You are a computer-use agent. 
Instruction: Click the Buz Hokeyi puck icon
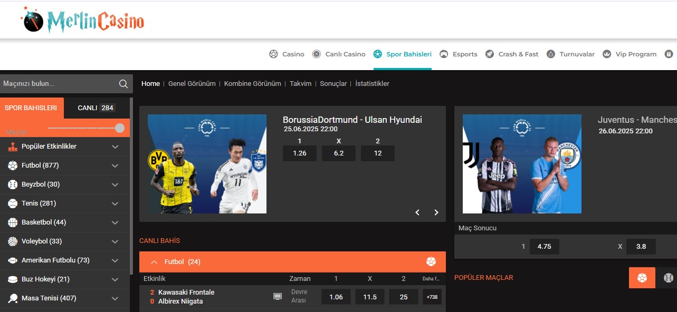coord(13,279)
